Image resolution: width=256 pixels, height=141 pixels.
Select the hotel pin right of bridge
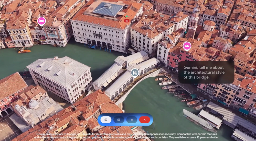point(187,46)
